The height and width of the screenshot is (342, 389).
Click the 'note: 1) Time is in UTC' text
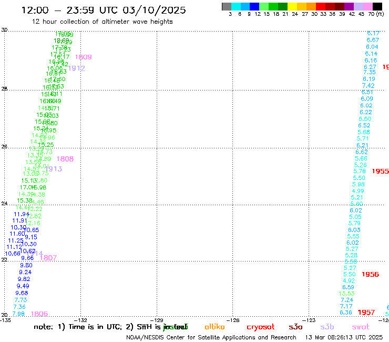coord(78,327)
